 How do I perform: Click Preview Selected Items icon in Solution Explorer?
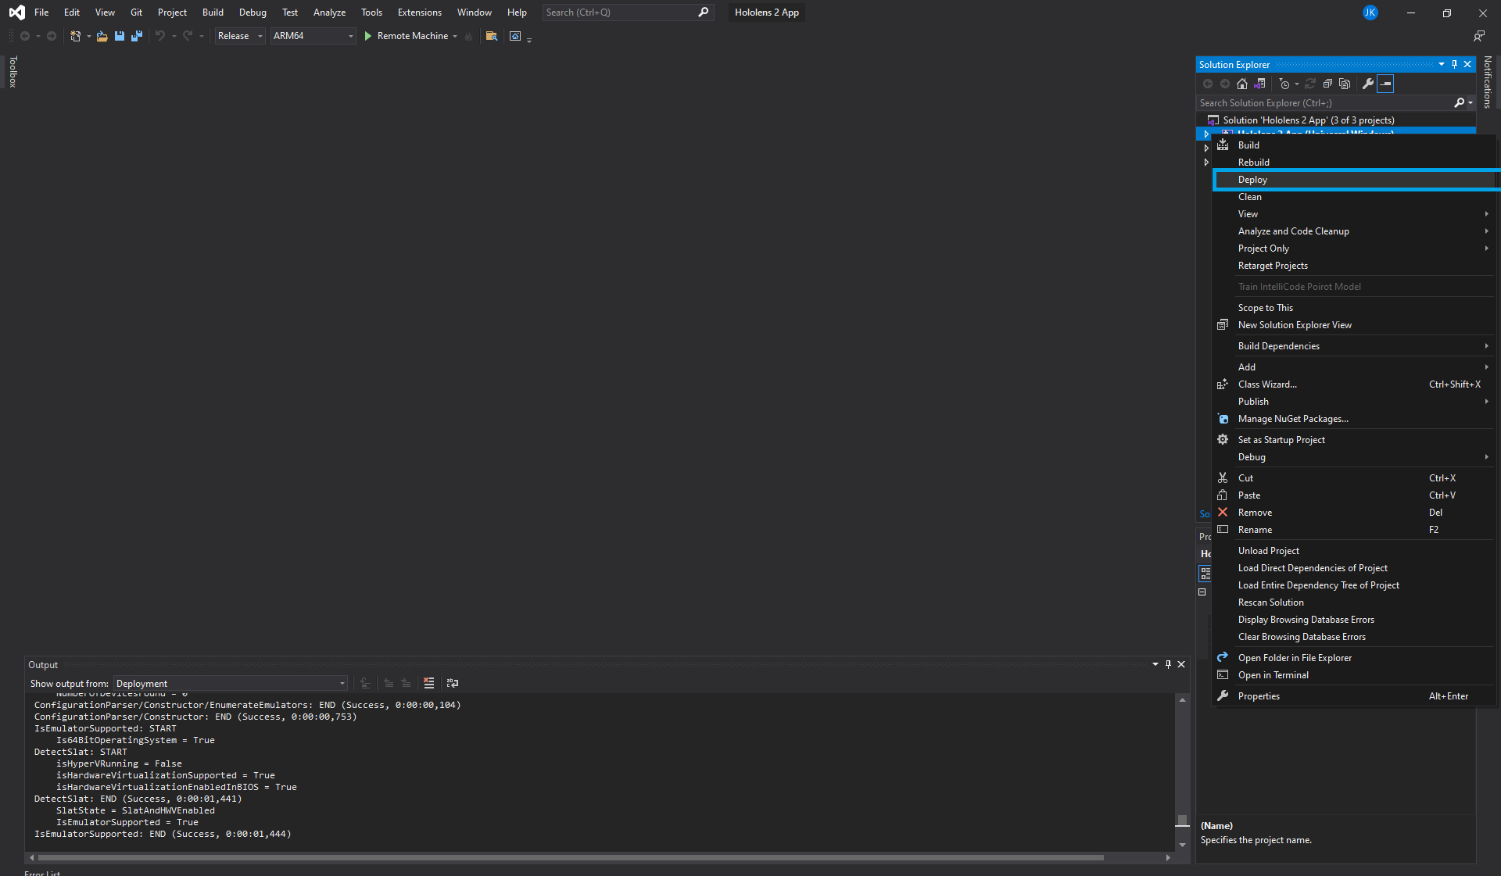1385,84
